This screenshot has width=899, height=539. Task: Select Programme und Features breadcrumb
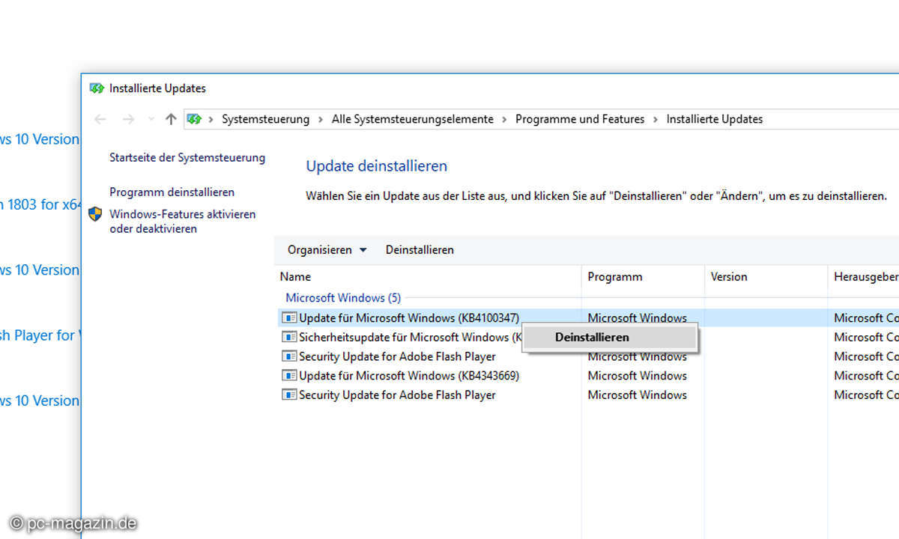580,119
